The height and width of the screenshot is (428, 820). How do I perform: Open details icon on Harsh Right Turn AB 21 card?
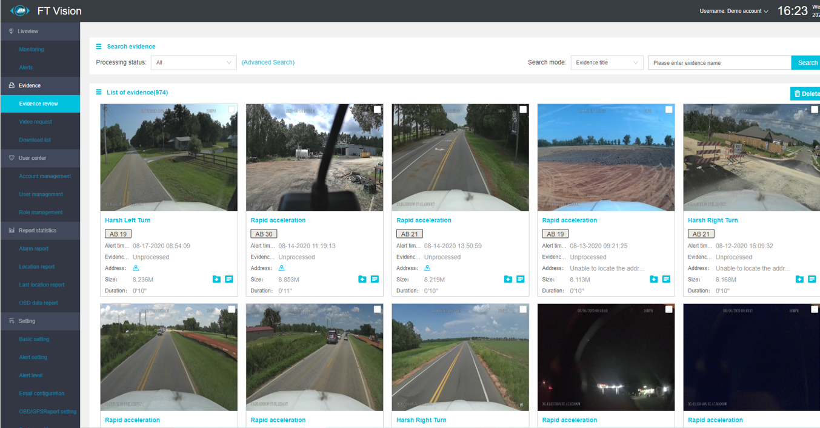[x=812, y=279]
